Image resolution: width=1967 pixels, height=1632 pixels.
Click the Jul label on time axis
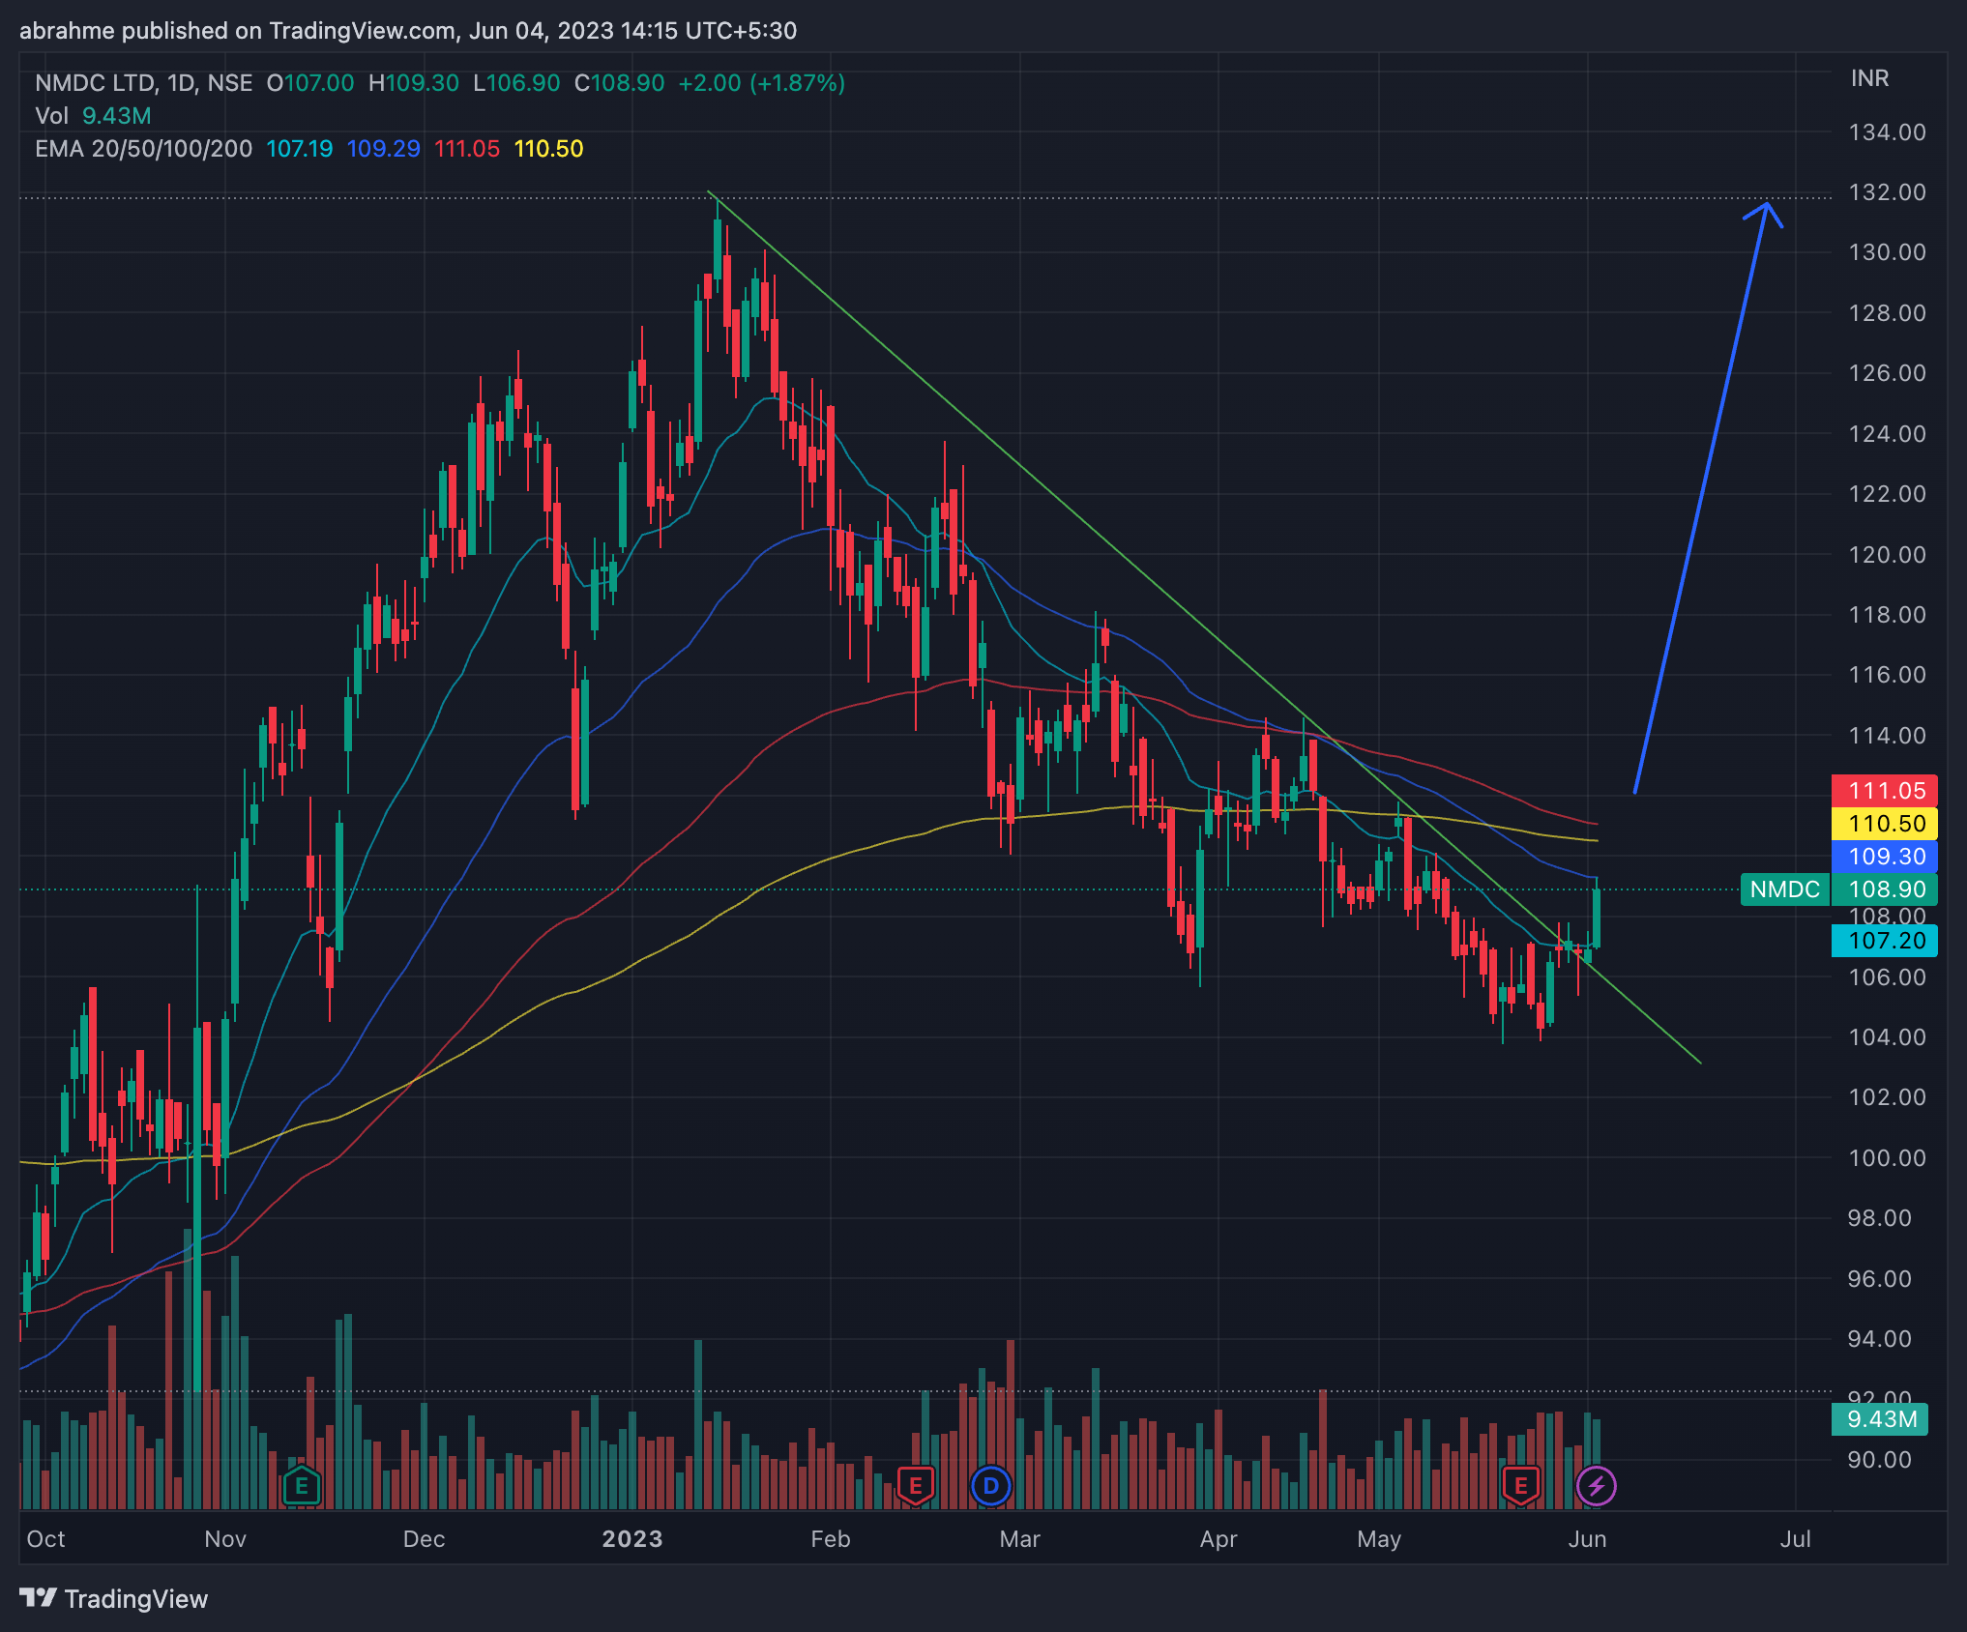click(x=1795, y=1539)
